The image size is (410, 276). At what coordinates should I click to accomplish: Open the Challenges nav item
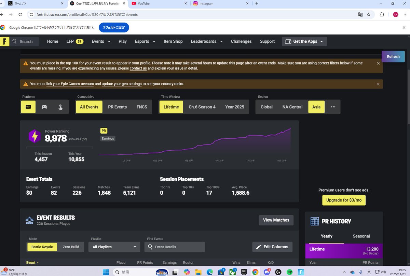(241, 41)
